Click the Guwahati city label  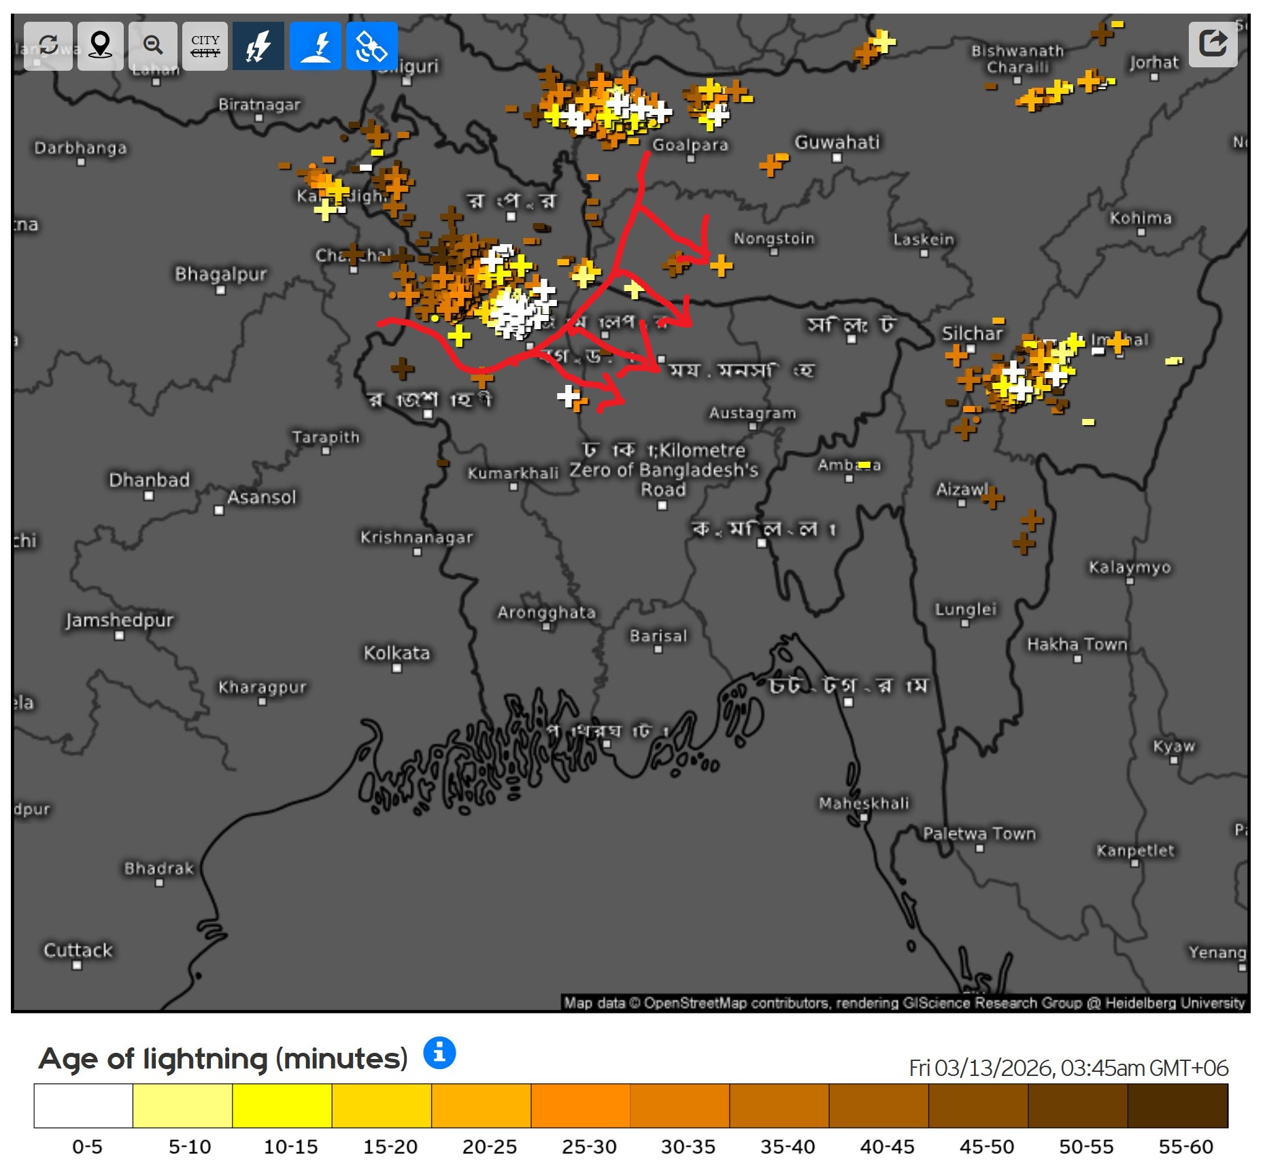(837, 142)
